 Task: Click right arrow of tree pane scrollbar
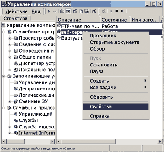coord(52,141)
